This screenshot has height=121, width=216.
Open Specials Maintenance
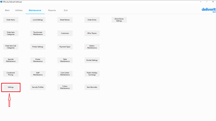pos(11,60)
